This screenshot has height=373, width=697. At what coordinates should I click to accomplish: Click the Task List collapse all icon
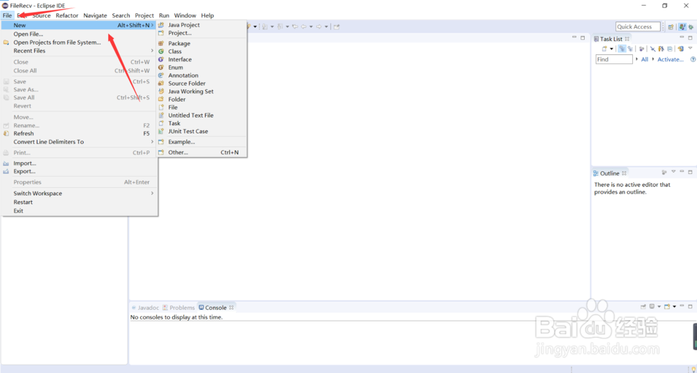[670, 49]
